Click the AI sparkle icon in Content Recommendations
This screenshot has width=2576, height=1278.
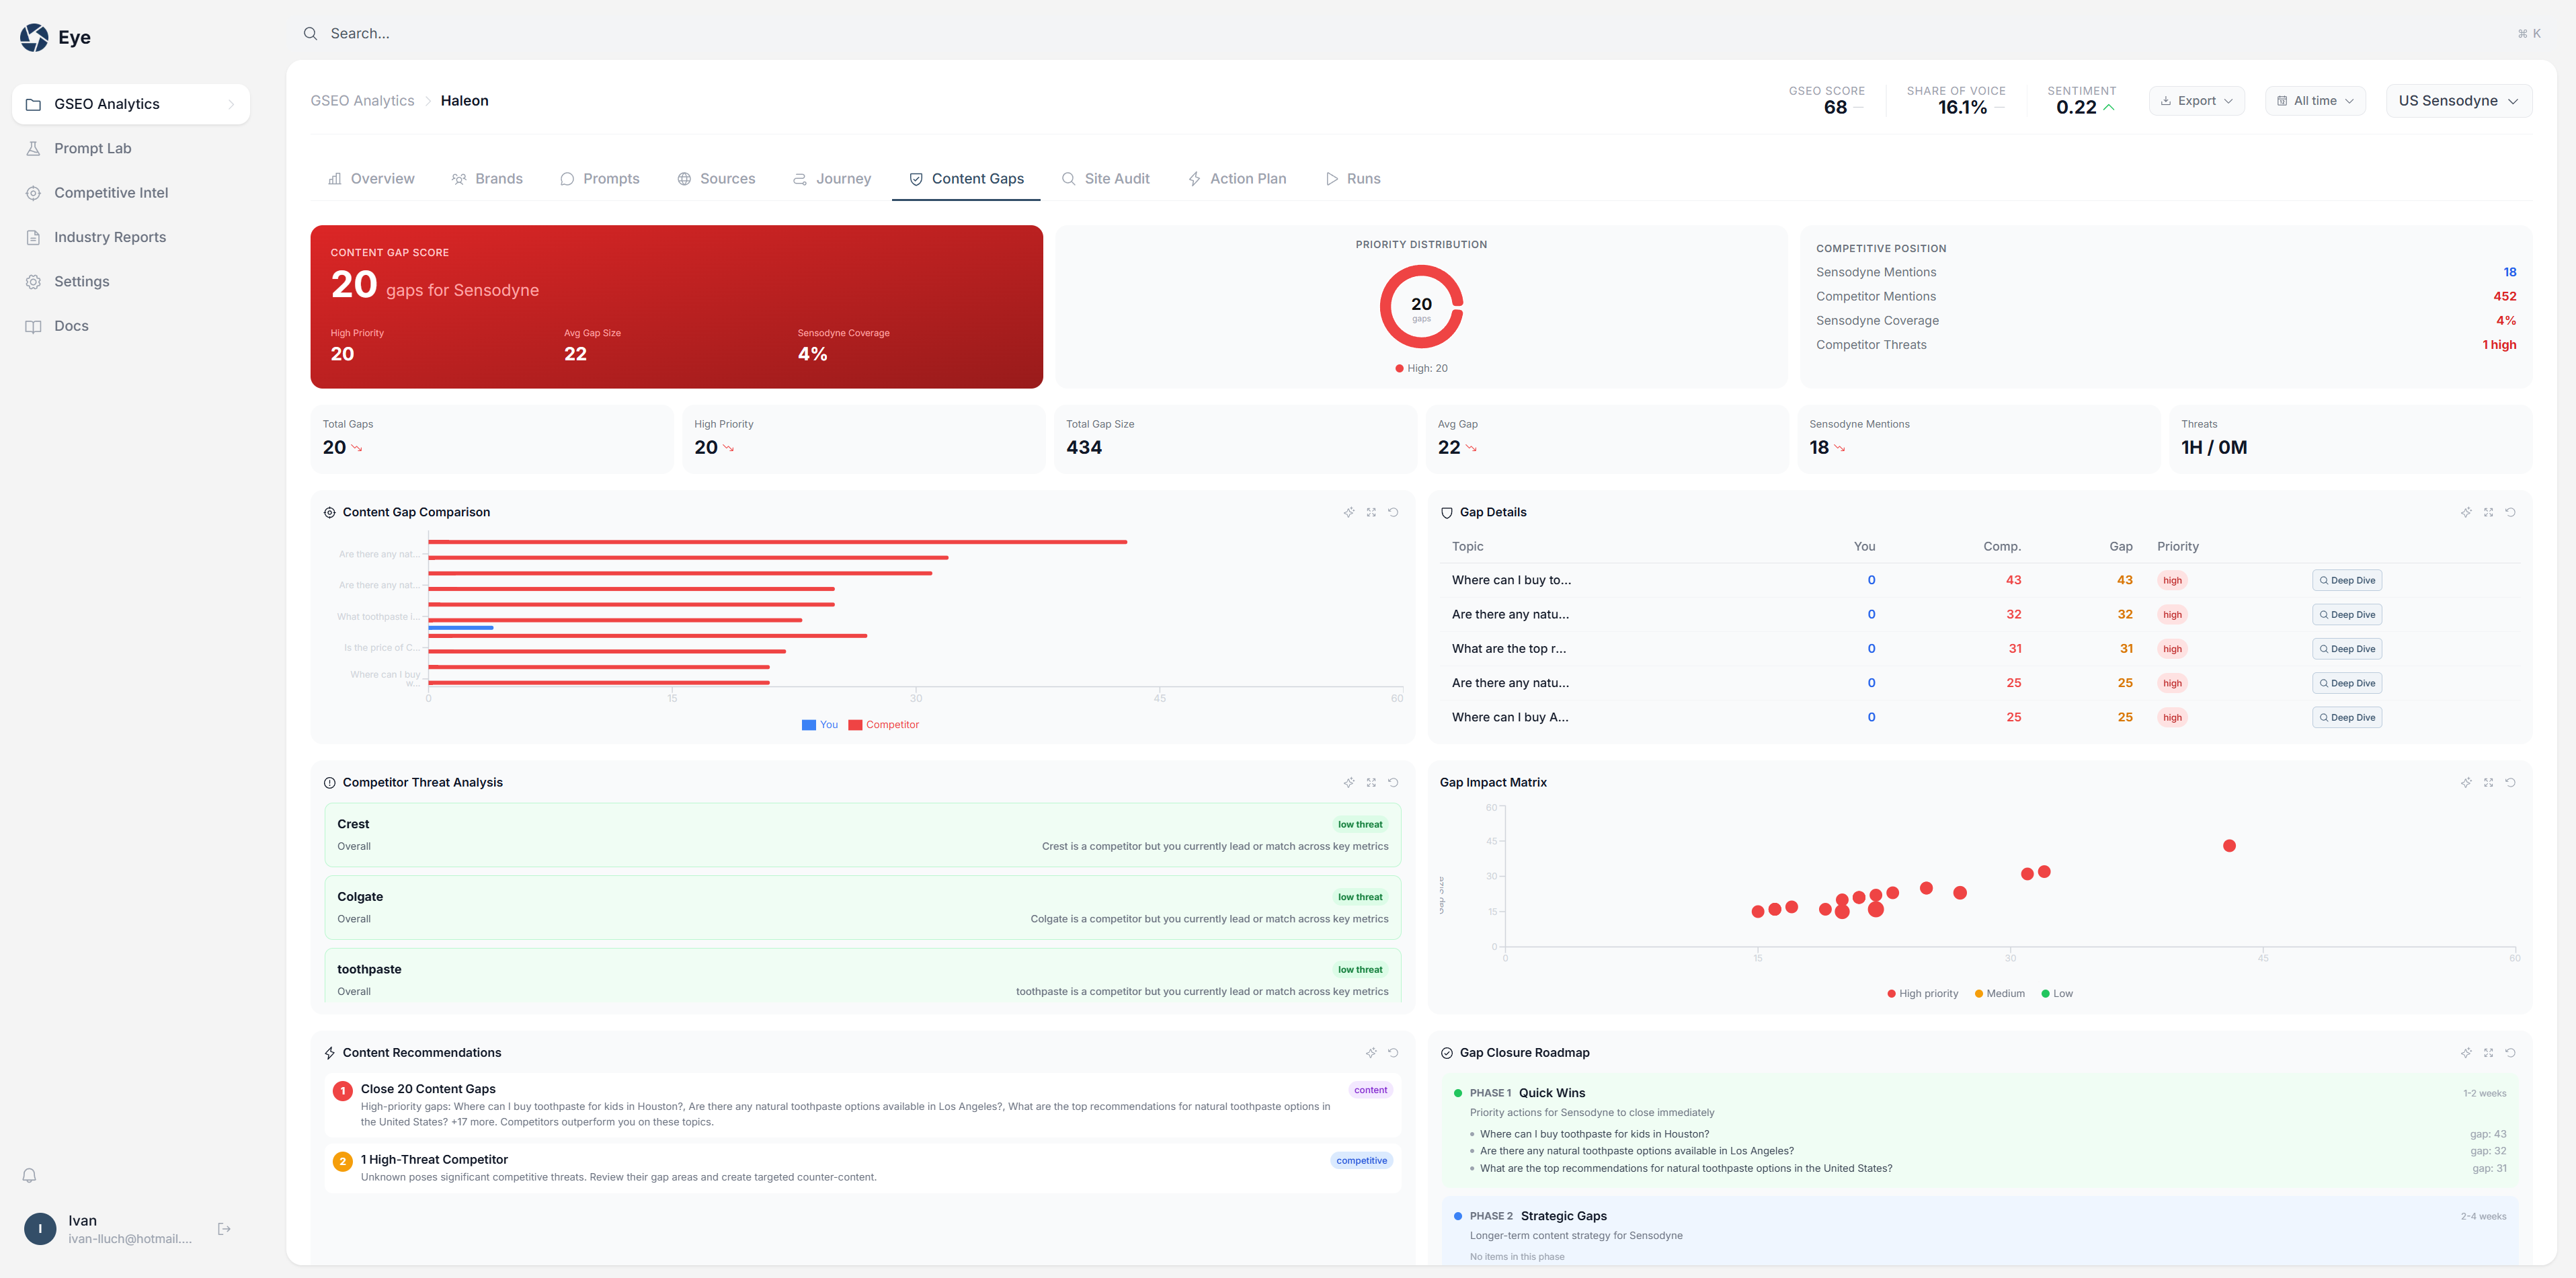1371,1052
